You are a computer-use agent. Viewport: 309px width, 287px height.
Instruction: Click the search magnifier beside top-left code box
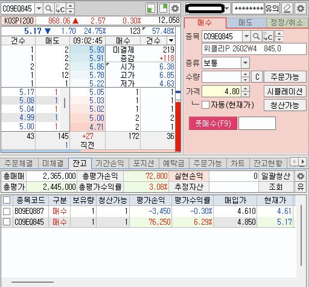48,8
